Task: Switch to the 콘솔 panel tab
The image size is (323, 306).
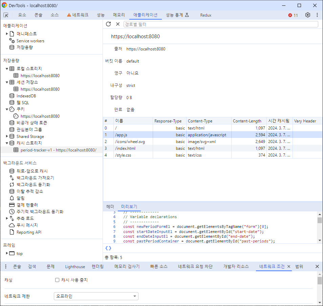Action: tap(38, 15)
